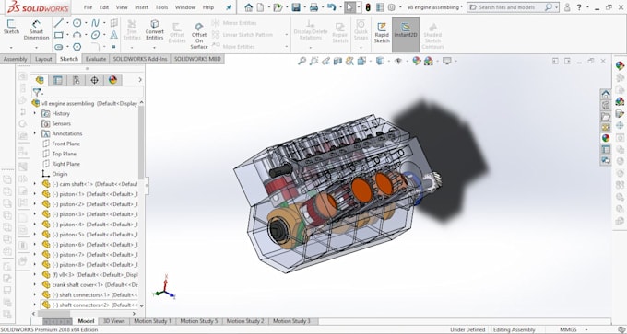The height and width of the screenshot is (334, 627).
Task: Open the Options gear icon
Action: point(392,7)
